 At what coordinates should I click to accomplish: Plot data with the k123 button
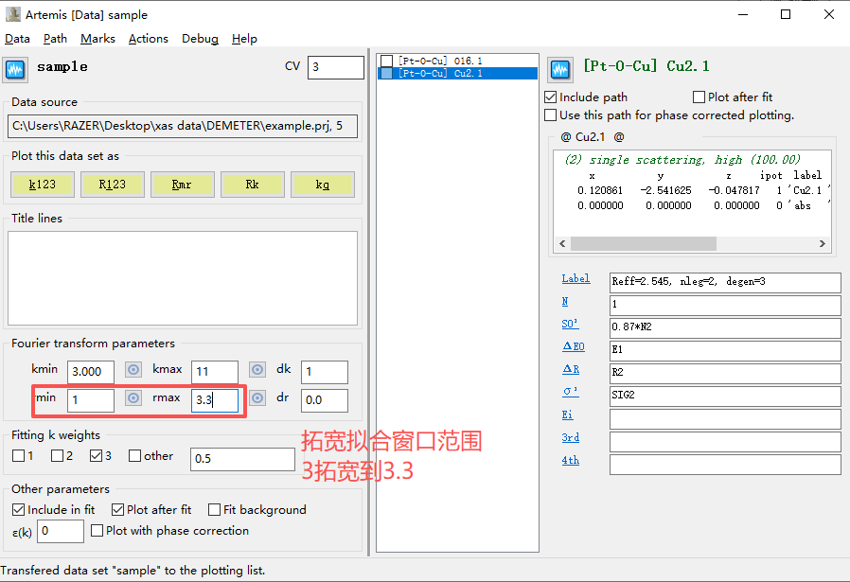pos(43,185)
